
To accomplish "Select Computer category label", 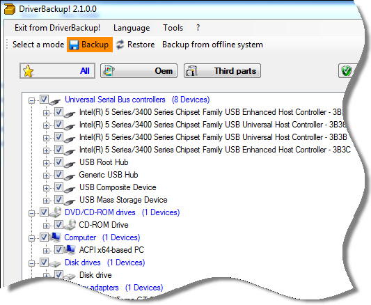I will pos(102,237).
